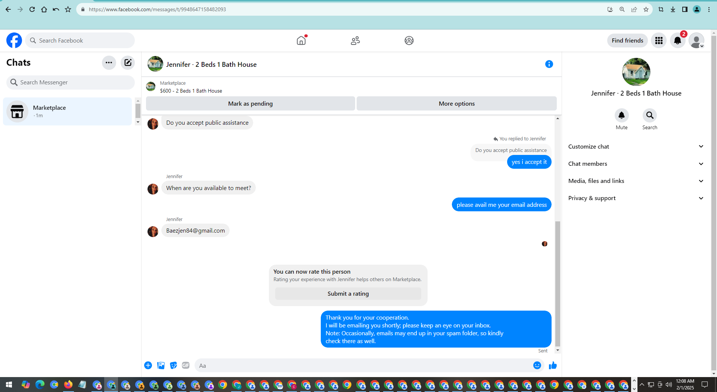
Task: Expand Media, files and links section
Action: pyautogui.click(x=636, y=181)
